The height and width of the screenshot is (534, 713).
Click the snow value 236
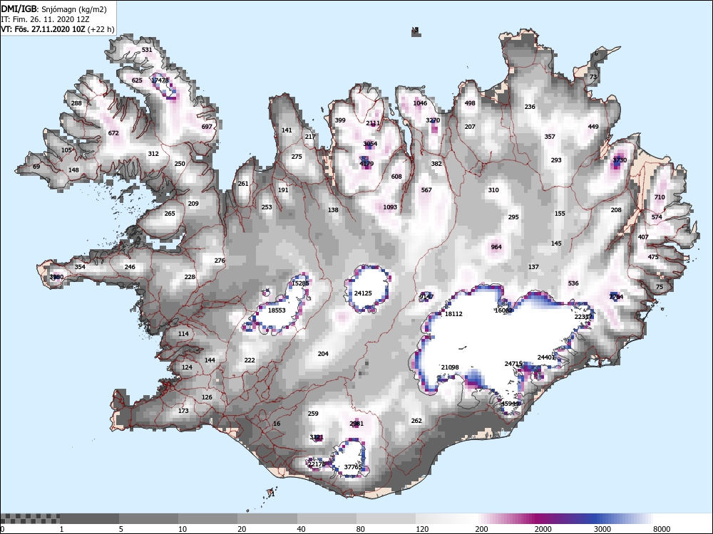(530, 107)
